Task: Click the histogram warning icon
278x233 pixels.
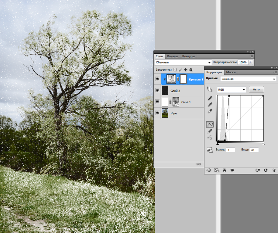Action: [210, 150]
